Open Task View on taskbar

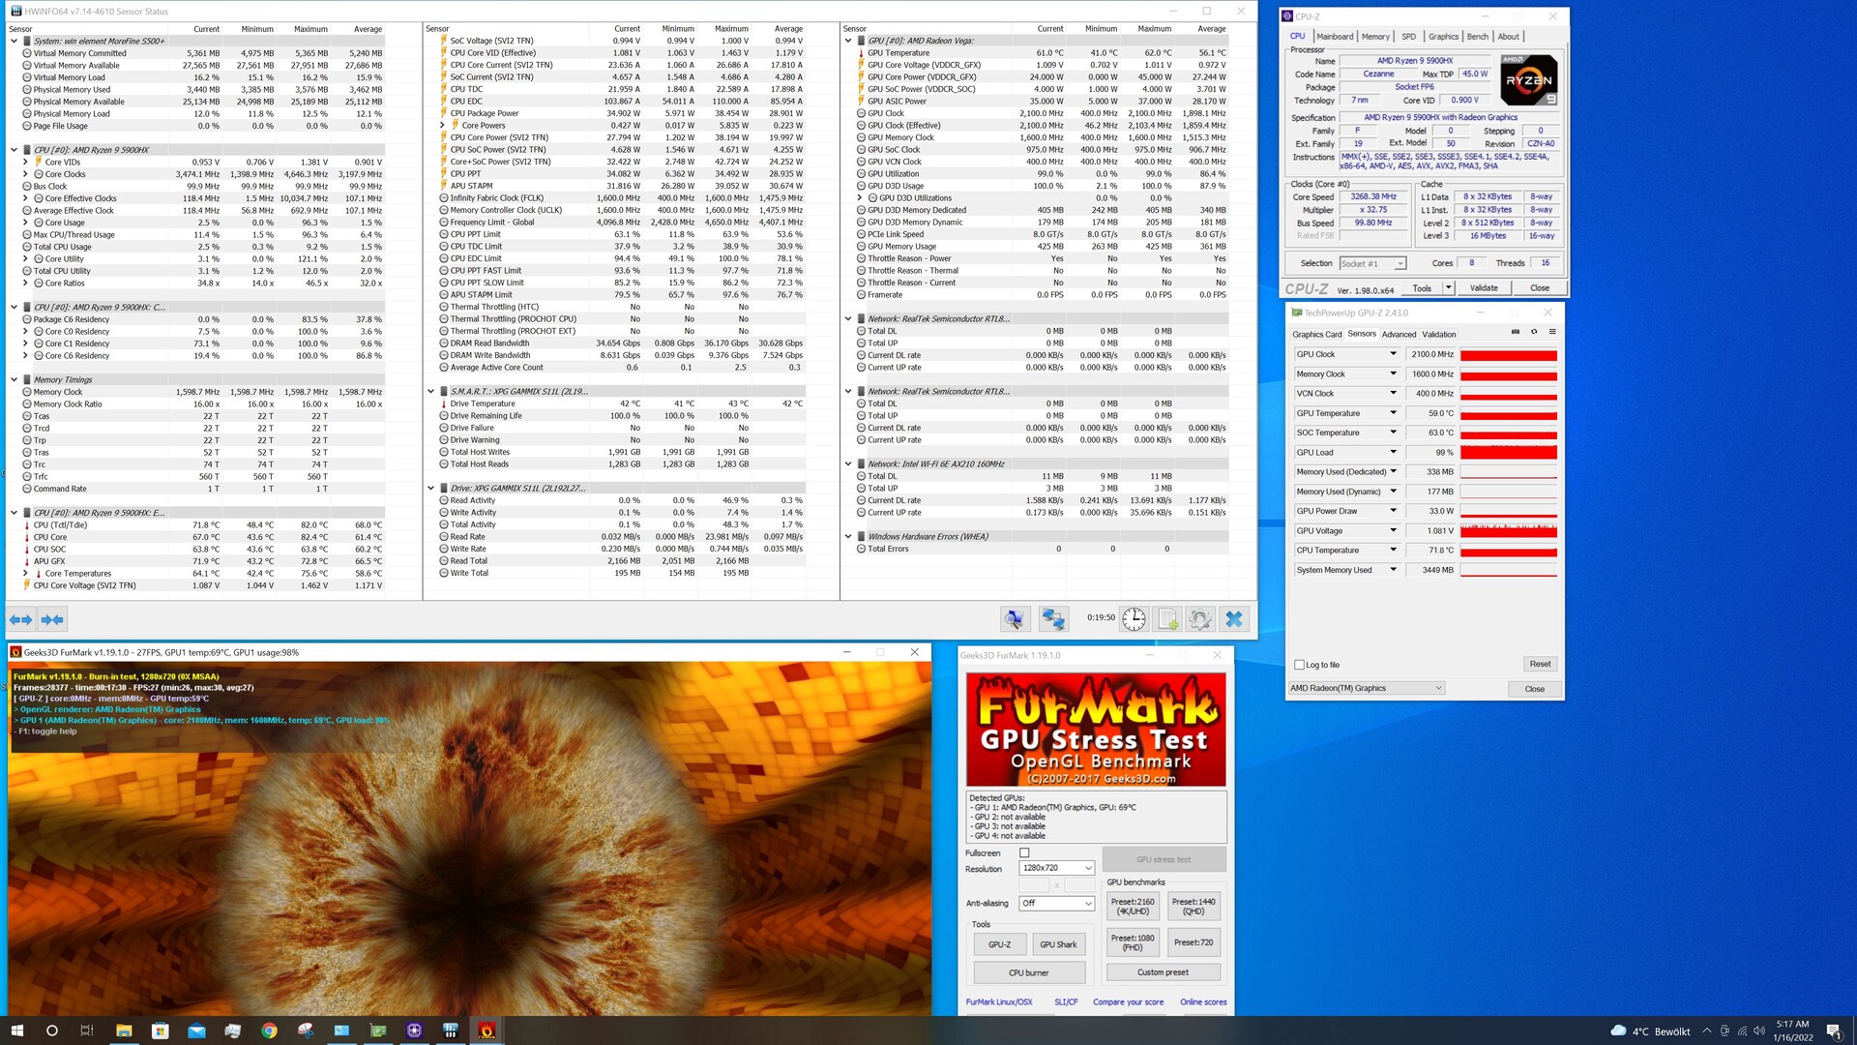(87, 1030)
